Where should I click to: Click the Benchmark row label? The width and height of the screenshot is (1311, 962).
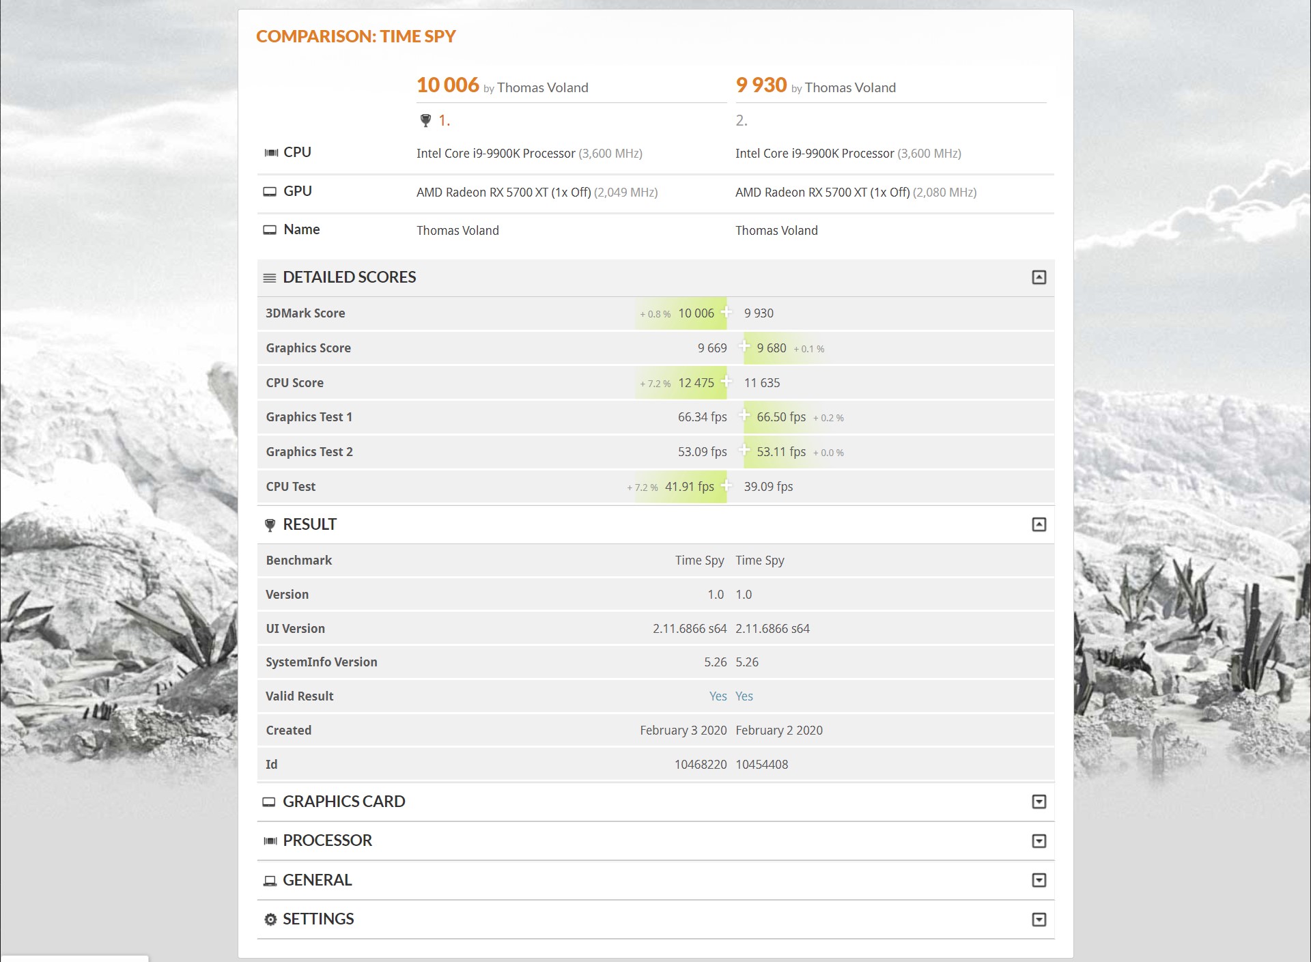coord(299,561)
